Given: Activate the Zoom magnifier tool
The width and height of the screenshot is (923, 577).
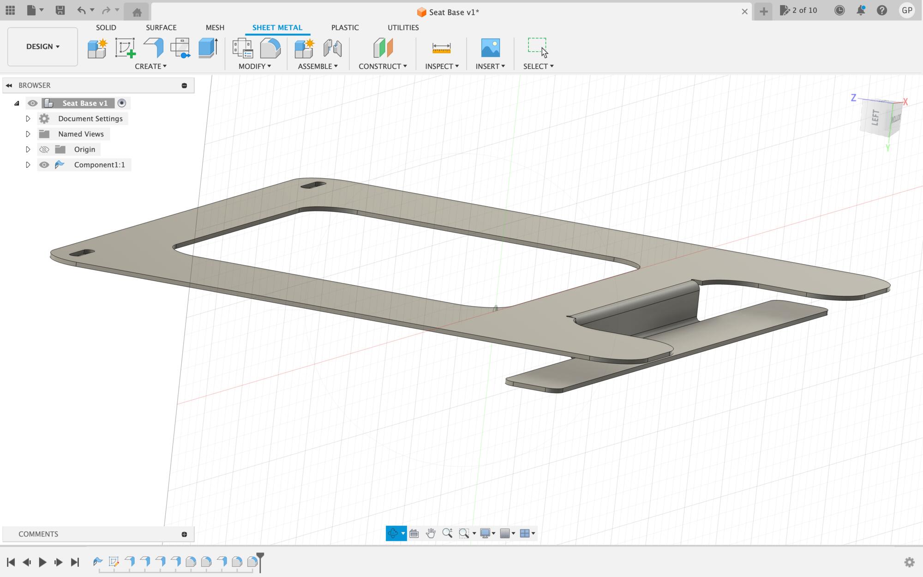Looking at the screenshot, I should click(x=447, y=534).
